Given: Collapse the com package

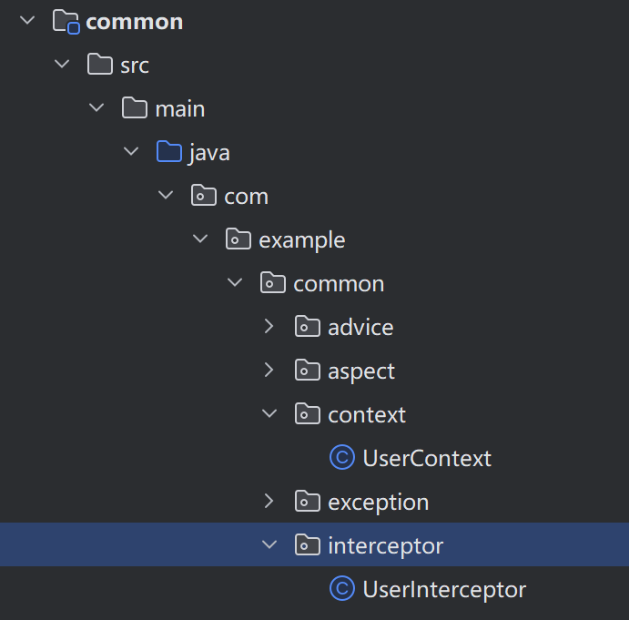Looking at the screenshot, I should [166, 195].
